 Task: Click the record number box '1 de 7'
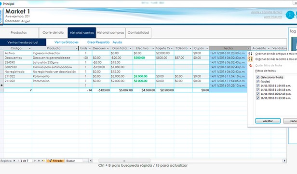pos(26,160)
